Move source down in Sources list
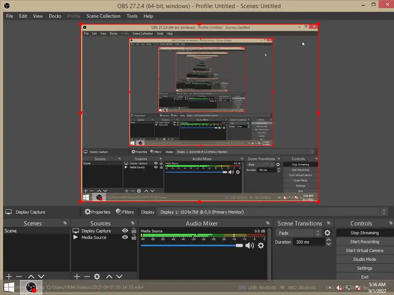394x295 pixels. [119, 277]
